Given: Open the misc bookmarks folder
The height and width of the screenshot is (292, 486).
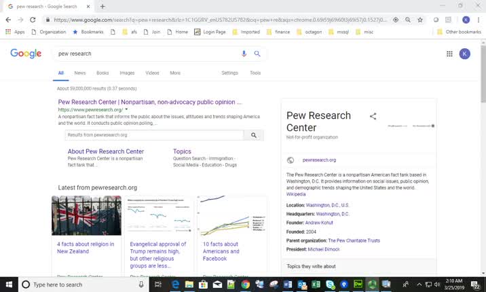Looking at the screenshot, I should pyautogui.click(x=364, y=32).
